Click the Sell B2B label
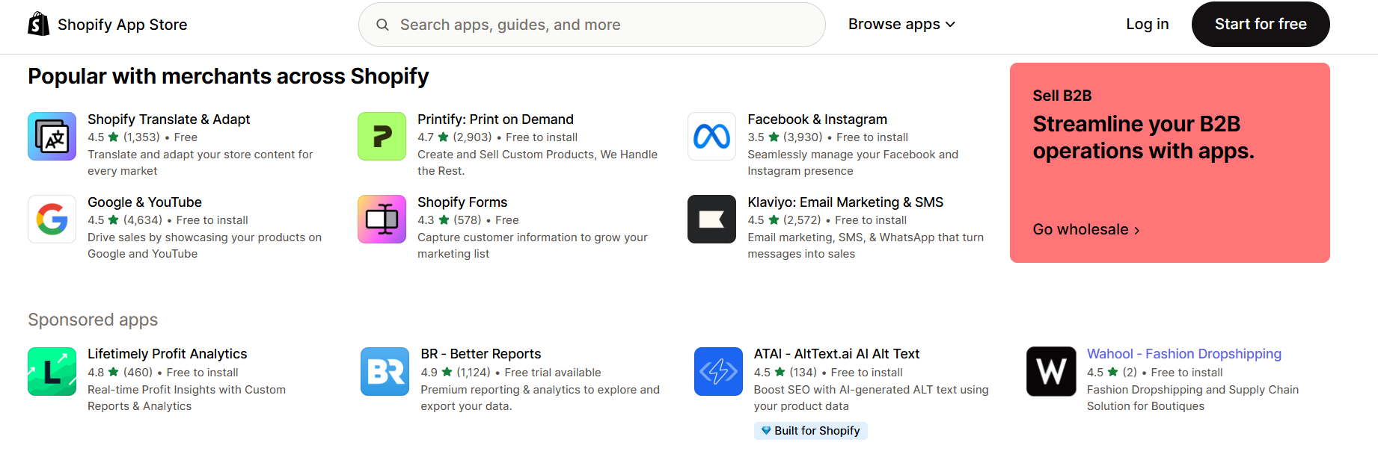The image size is (1378, 457). coord(1062,96)
